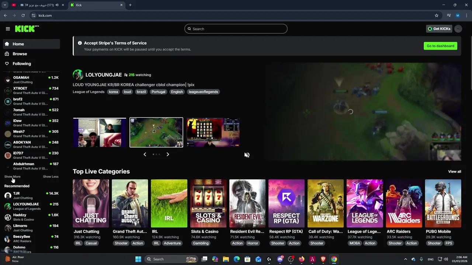
Task: Open brof2 channel in sidebar
Action: coord(31,101)
